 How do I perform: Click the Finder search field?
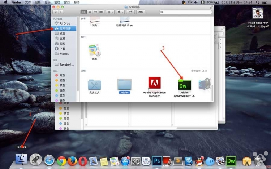tap(184, 12)
